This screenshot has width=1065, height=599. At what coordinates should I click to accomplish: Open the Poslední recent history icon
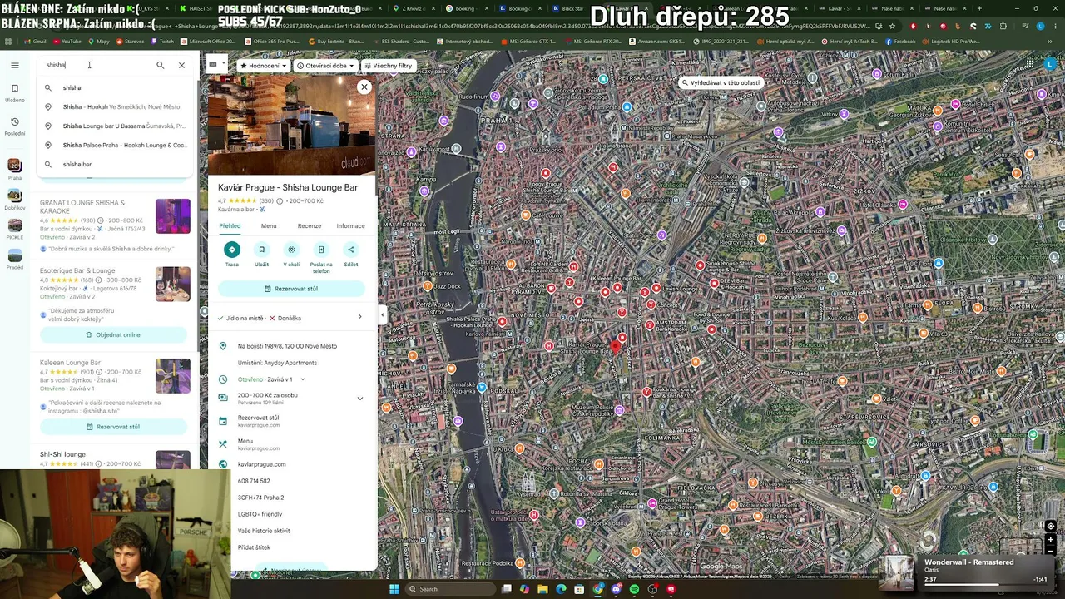[15, 126]
